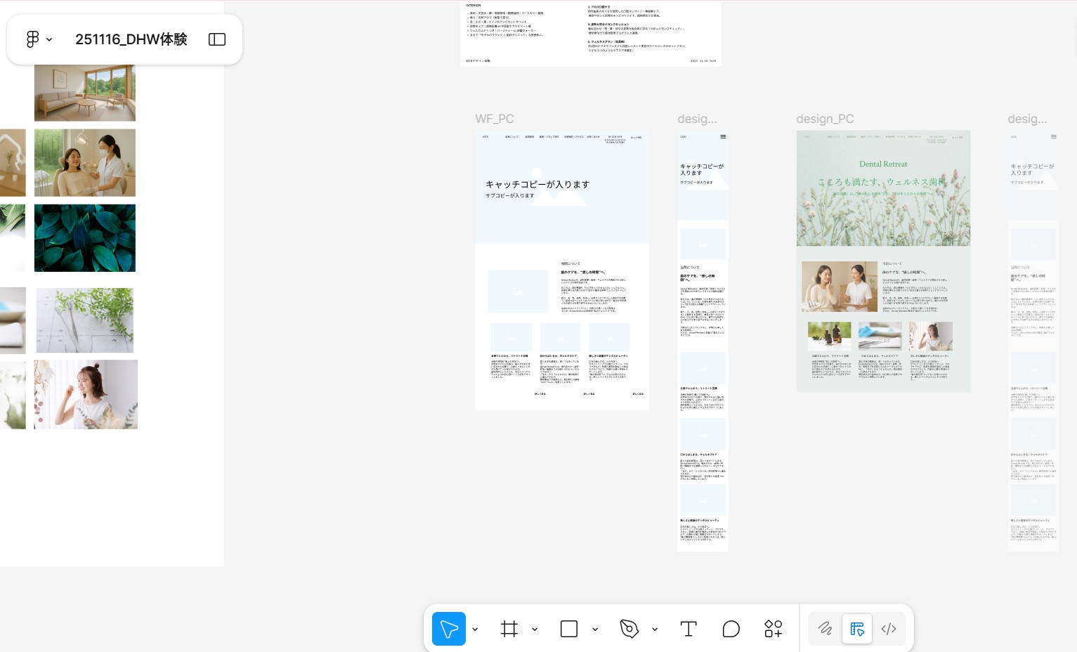Select the Move tool in toolbar
This screenshot has width=1077, height=652.
click(449, 629)
